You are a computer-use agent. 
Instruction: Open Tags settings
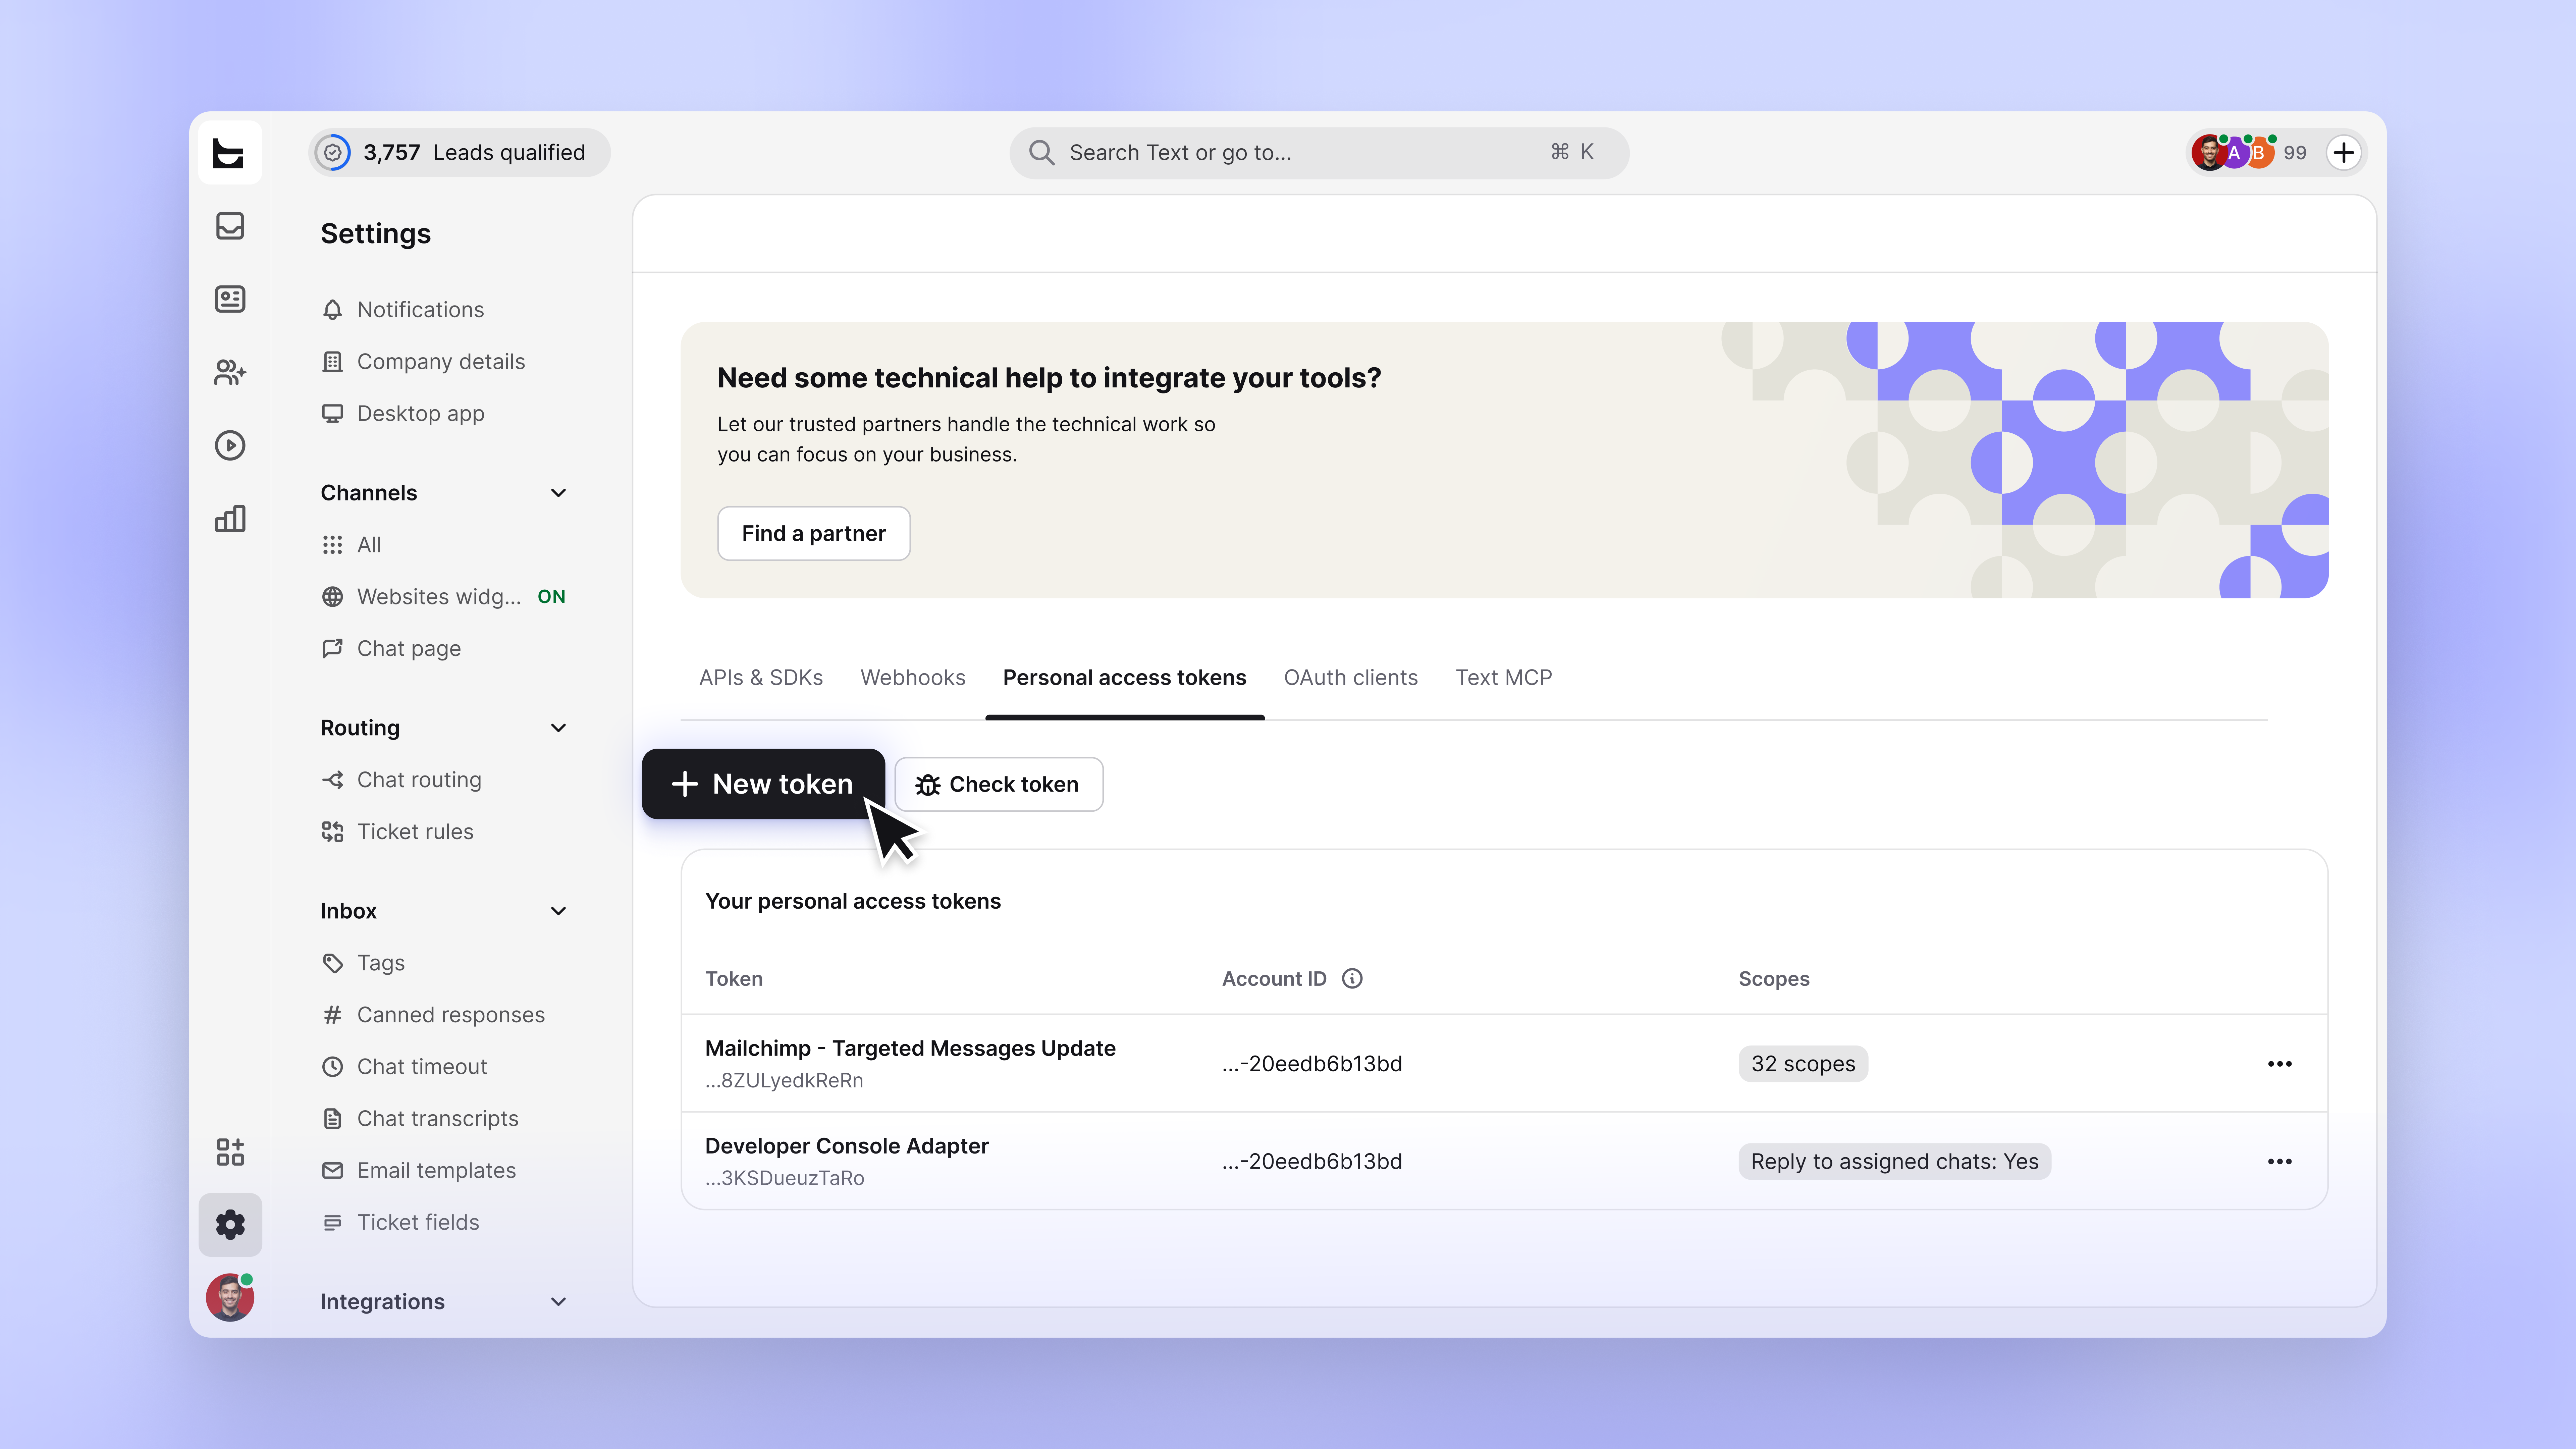381,963
